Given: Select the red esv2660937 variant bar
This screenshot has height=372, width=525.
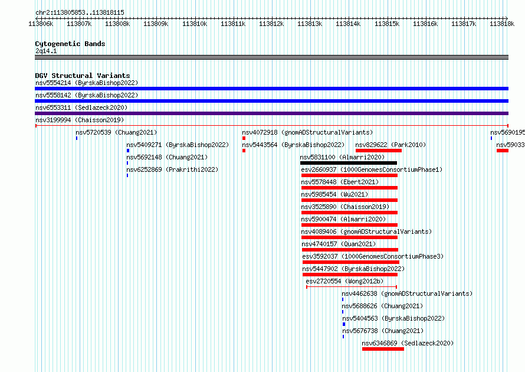Looking at the screenshot, I should click(x=350, y=175).
